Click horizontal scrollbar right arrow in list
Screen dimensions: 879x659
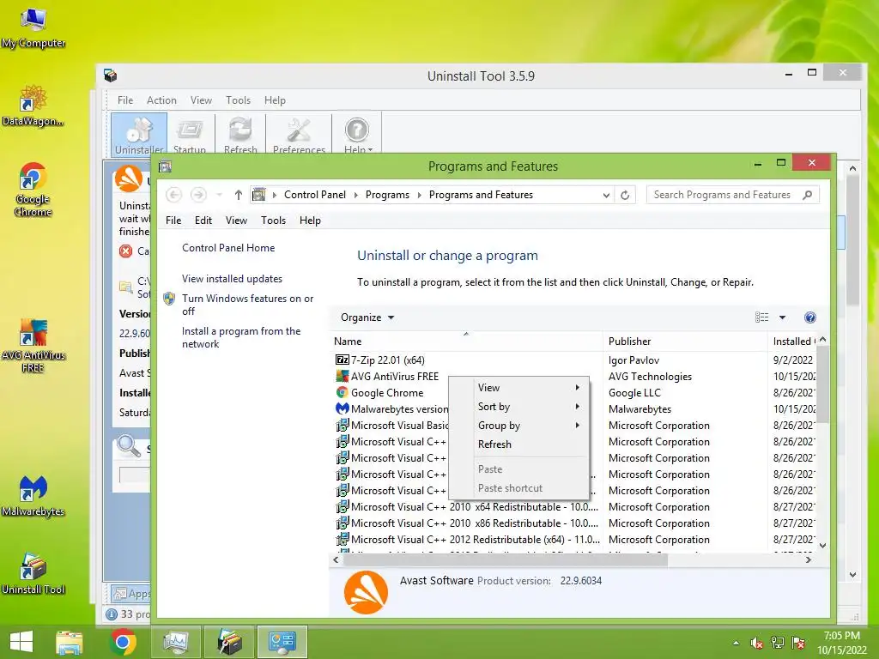click(x=809, y=559)
